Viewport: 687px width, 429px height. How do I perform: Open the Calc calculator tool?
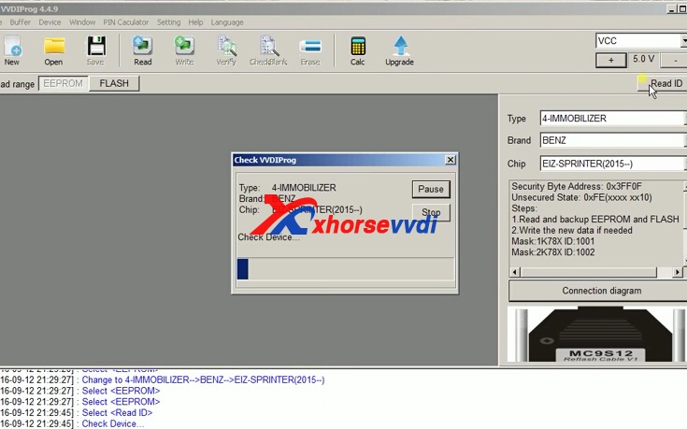357,50
